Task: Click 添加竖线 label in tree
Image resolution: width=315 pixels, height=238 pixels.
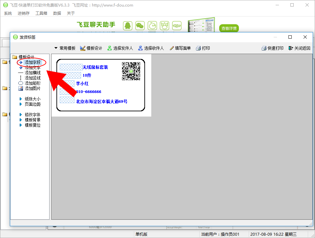Action: (32, 78)
